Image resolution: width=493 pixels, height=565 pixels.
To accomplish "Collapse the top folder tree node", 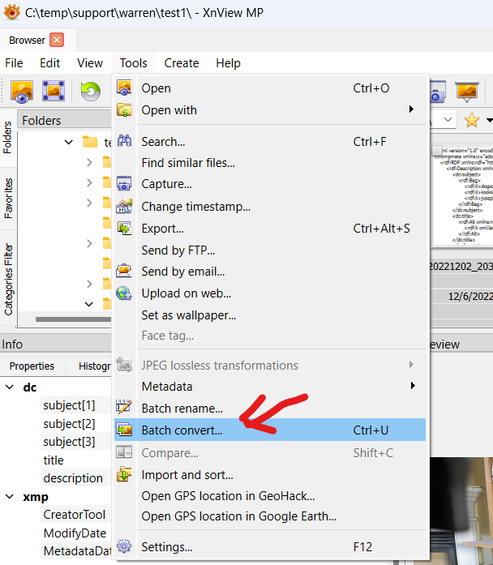I will (x=68, y=142).
